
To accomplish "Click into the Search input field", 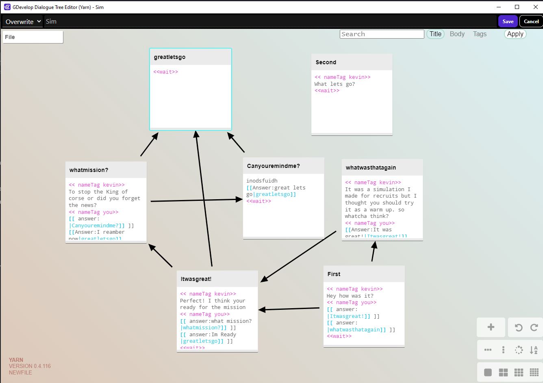I will point(382,34).
